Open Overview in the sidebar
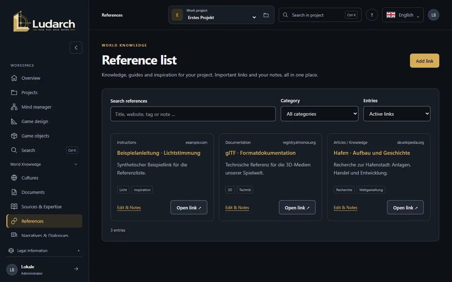This screenshot has width=452, height=282. (44, 78)
